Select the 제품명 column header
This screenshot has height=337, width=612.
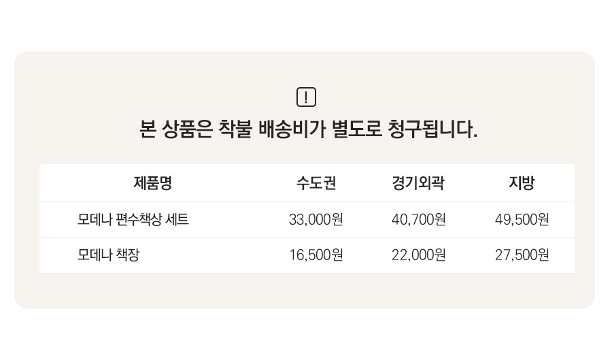[153, 183]
